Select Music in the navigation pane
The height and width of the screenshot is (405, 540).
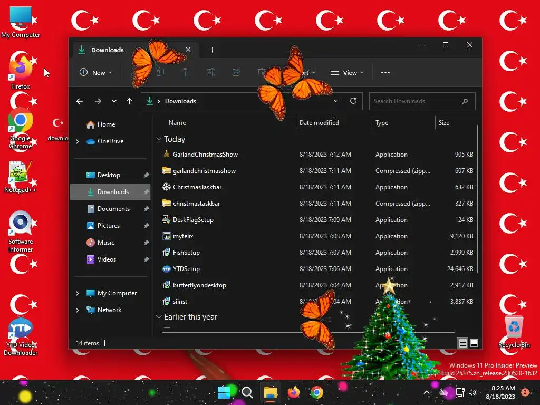(110, 243)
